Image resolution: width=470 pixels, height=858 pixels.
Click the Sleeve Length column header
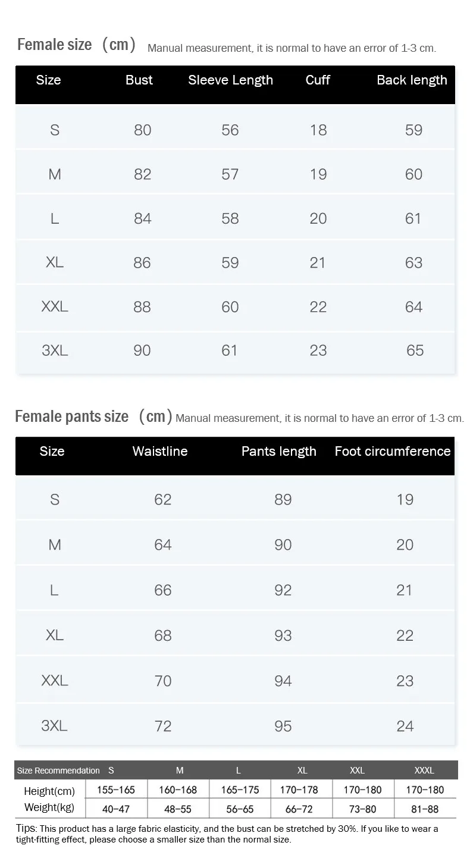coord(230,80)
